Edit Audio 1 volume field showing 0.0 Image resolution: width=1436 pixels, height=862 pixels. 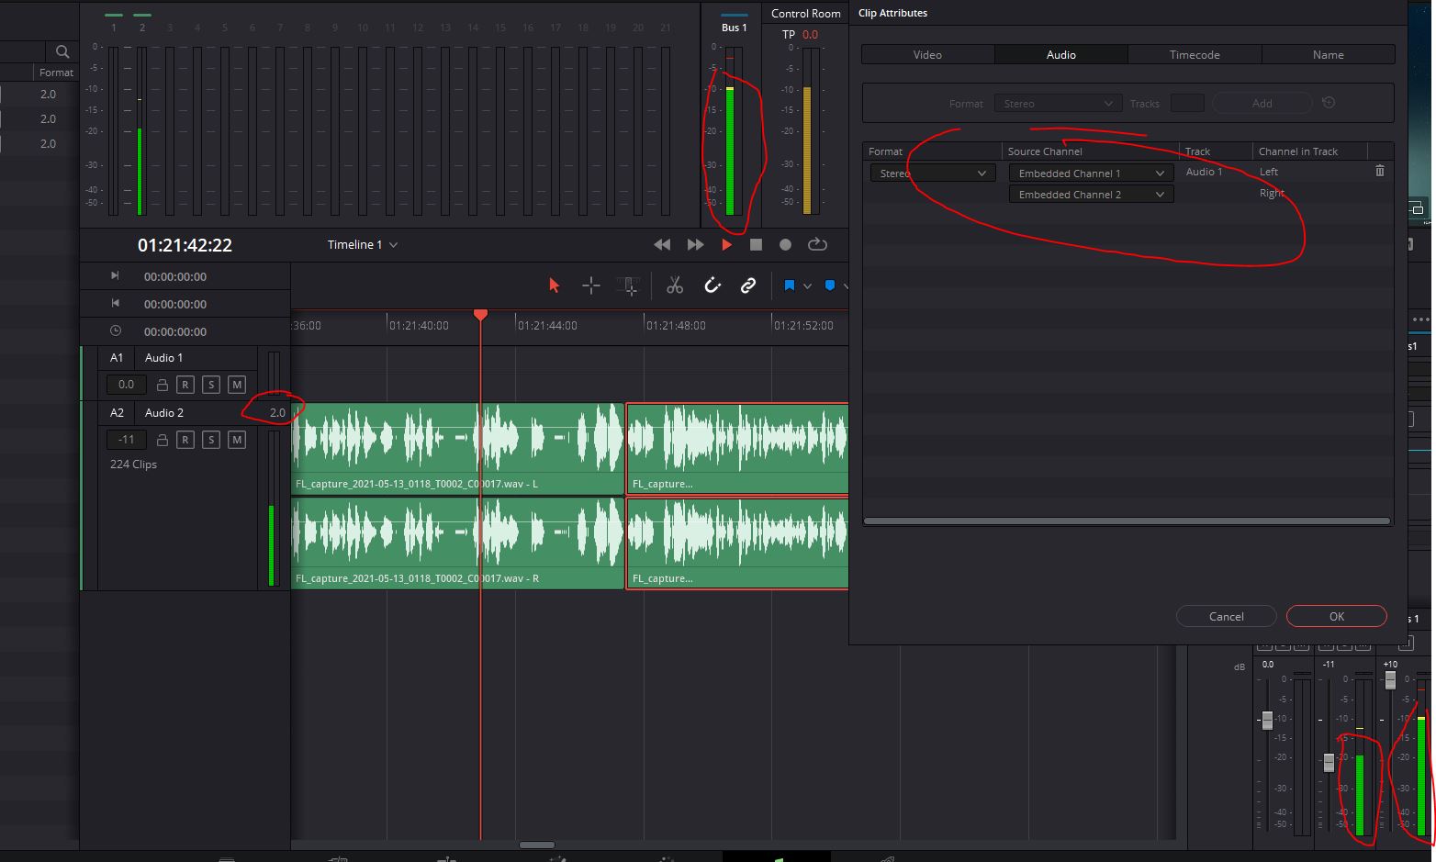[x=127, y=385]
